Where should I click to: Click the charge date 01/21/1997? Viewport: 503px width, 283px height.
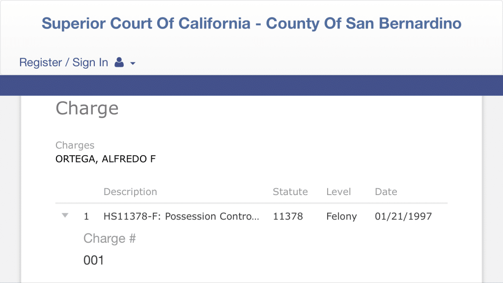coord(403,216)
